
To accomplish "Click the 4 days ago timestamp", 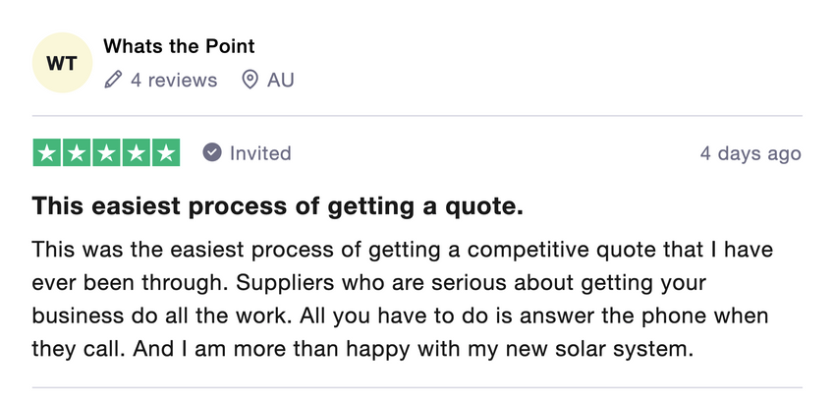I will pos(751,153).
